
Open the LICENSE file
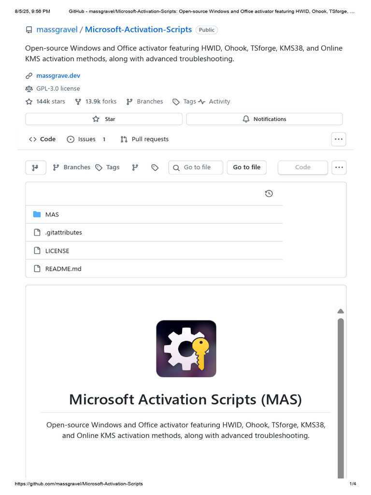57,251
